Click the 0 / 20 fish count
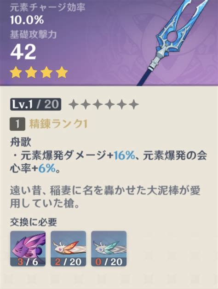 click(x=109, y=261)
